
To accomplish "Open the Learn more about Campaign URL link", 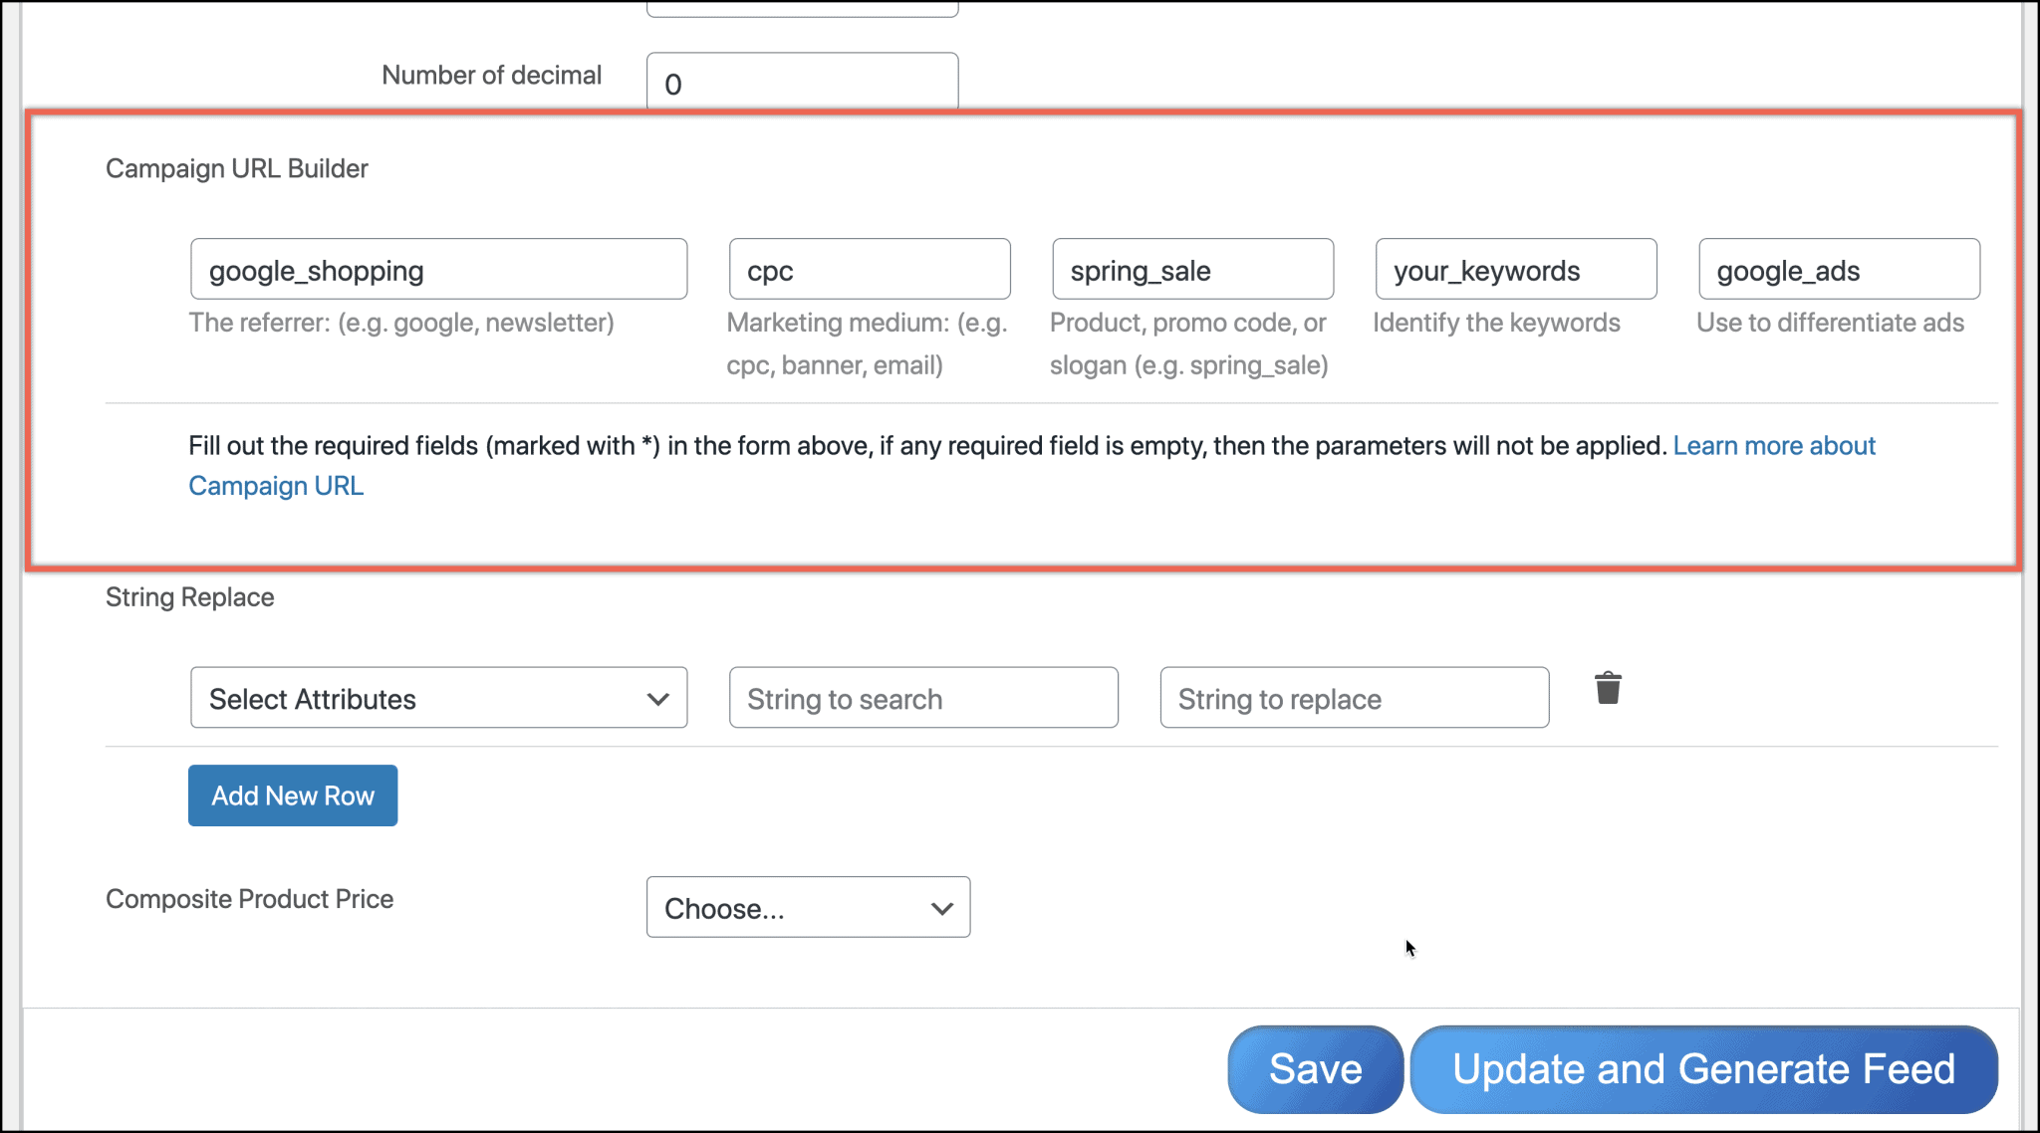I will [1775, 445].
